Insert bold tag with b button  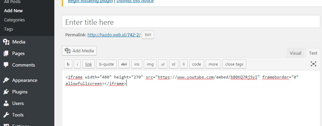point(68,64)
